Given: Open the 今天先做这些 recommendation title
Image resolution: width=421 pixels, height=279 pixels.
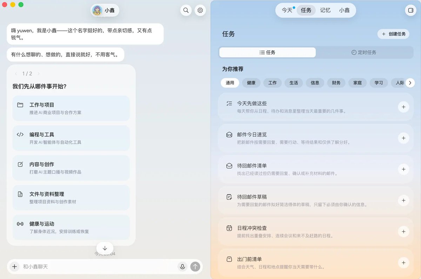Looking at the screenshot, I should [x=252, y=103].
